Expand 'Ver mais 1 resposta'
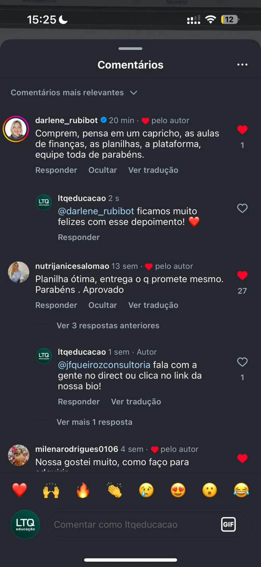 tap(94, 422)
